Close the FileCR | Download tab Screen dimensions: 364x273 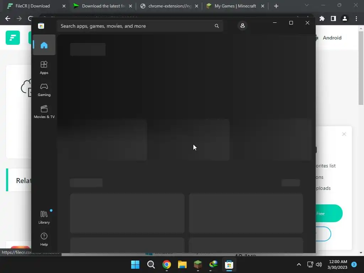tap(64, 6)
